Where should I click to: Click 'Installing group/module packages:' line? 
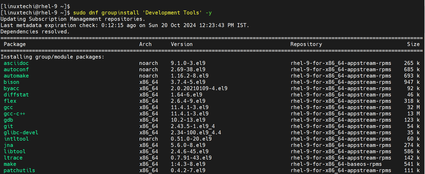pos(52,57)
